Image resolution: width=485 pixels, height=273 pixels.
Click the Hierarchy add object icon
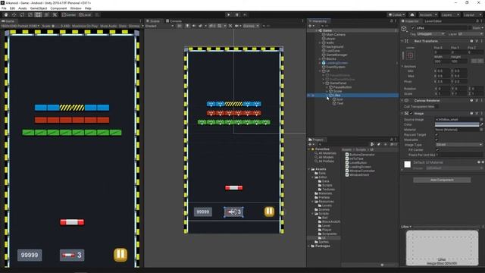pos(311,26)
